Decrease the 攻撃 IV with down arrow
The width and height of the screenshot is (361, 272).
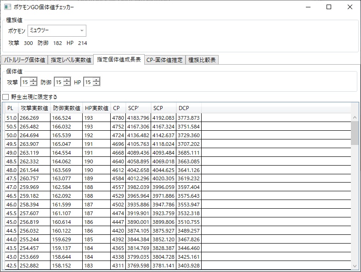[x=34, y=84]
